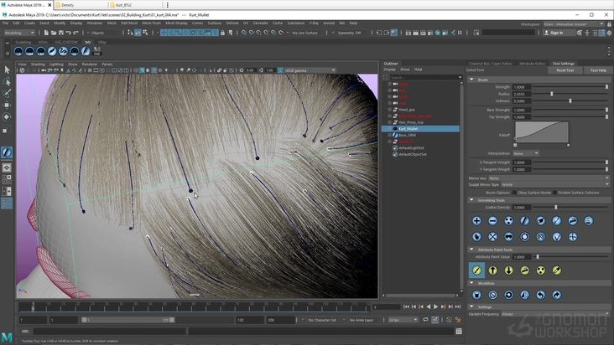Open the Generate menu
614x345 pixels.
(260, 23)
